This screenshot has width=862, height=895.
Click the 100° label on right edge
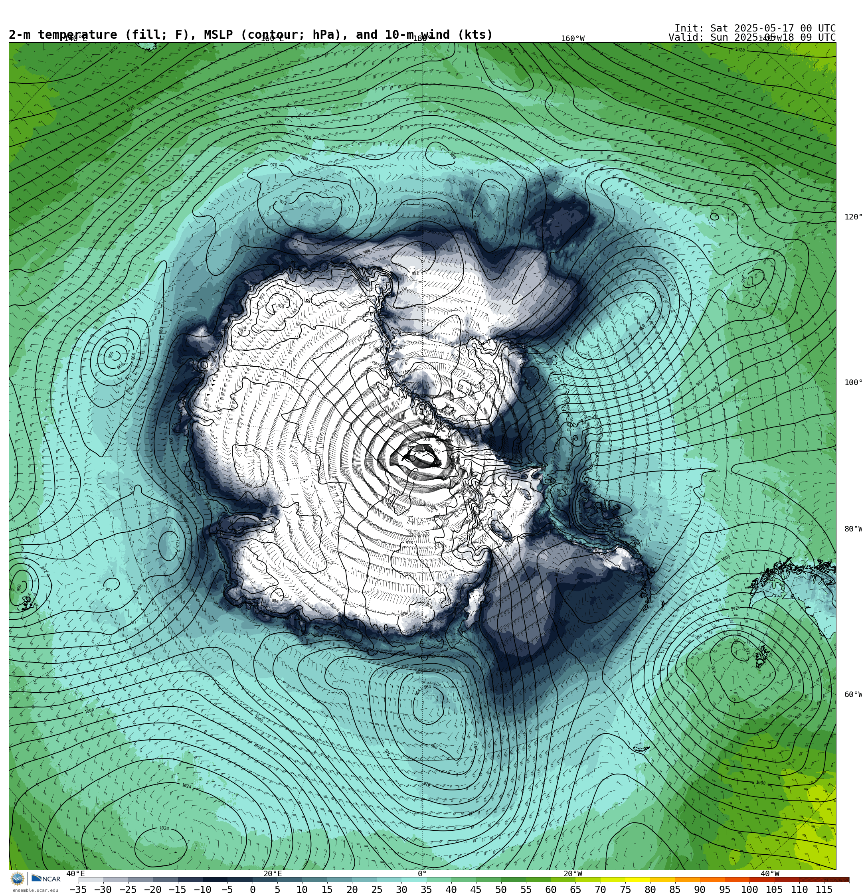click(853, 383)
